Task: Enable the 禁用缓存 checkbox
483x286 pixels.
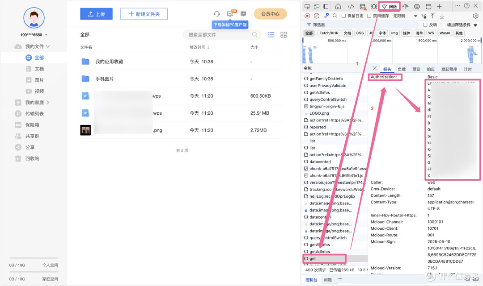Action: (369, 16)
